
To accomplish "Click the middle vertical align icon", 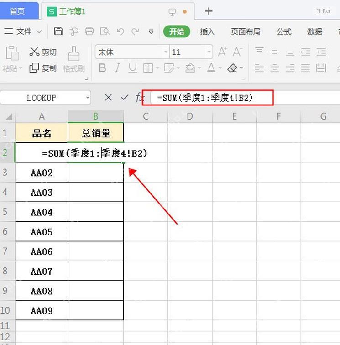I will (275, 52).
